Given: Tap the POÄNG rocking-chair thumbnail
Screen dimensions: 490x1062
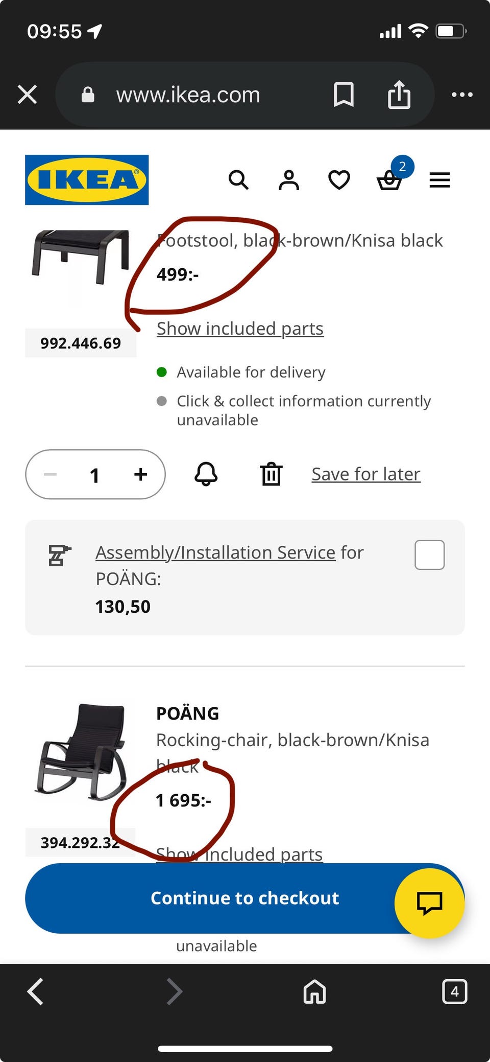Looking at the screenshot, I should click(x=82, y=751).
